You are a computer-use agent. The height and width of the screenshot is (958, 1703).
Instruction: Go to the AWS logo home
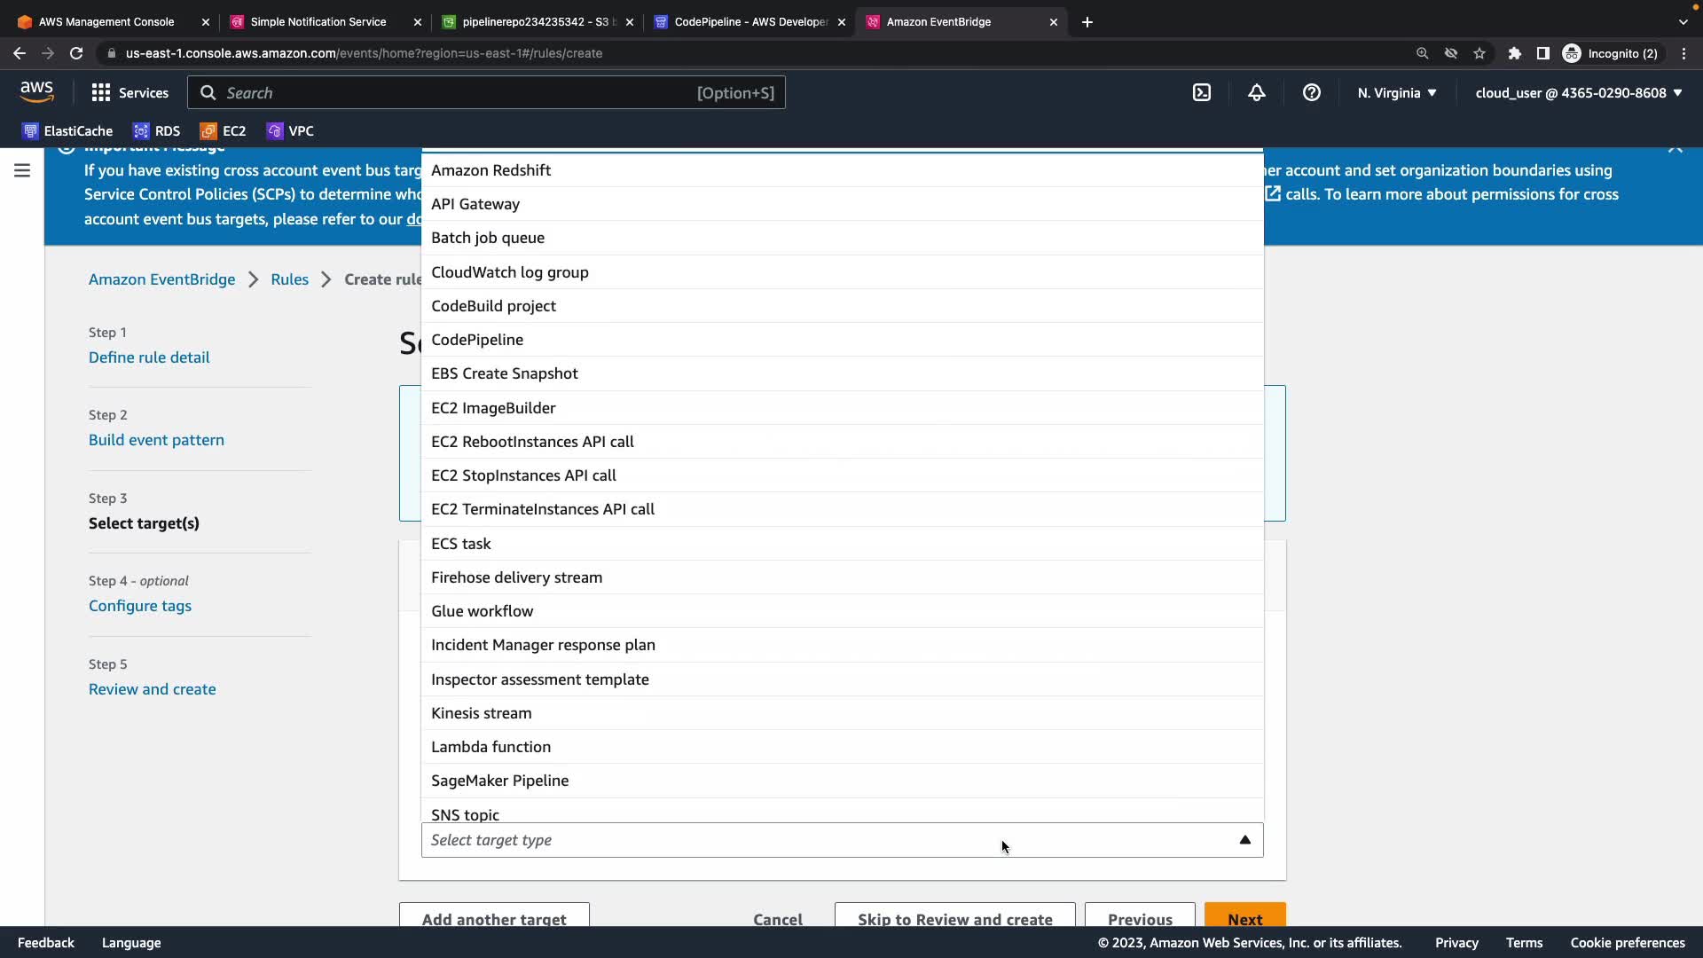(36, 91)
